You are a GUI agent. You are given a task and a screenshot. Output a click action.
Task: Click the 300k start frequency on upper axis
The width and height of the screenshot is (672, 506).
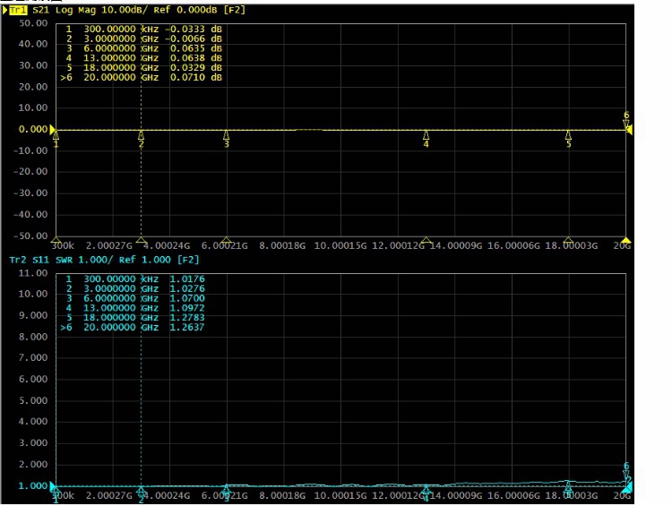click(62, 244)
